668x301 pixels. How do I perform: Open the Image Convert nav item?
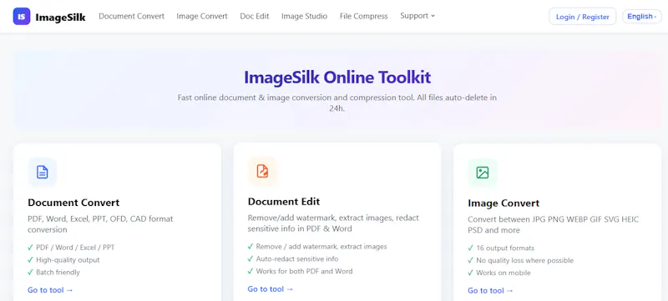pyautogui.click(x=202, y=16)
